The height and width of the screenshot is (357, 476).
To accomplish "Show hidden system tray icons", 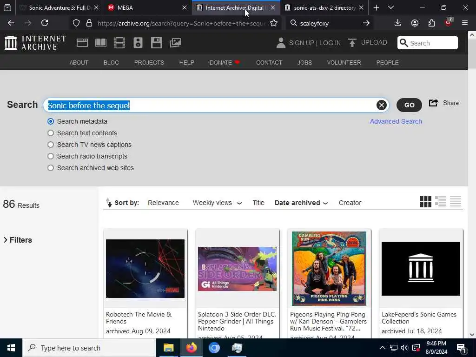I will 383,348.
